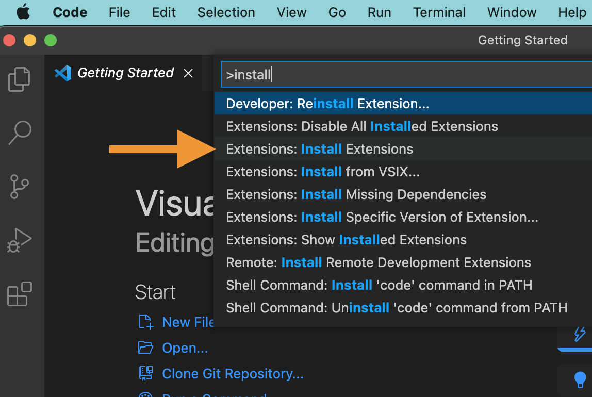Open the Run menu in the menu bar
This screenshot has height=397, width=592.
[379, 12]
